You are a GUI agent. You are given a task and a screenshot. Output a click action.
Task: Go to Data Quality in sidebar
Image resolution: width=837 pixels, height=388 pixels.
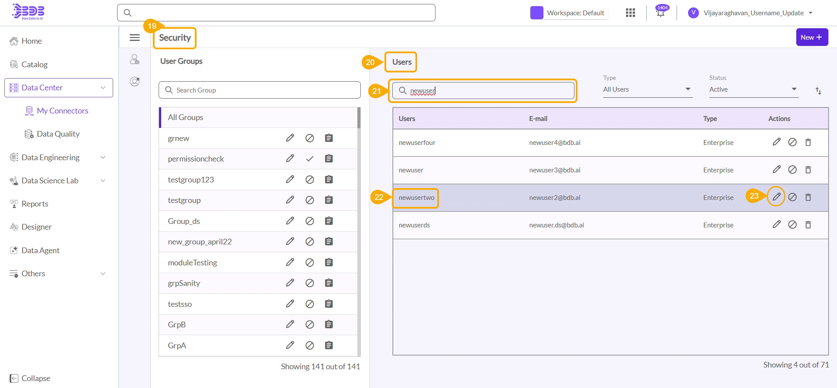coord(58,134)
